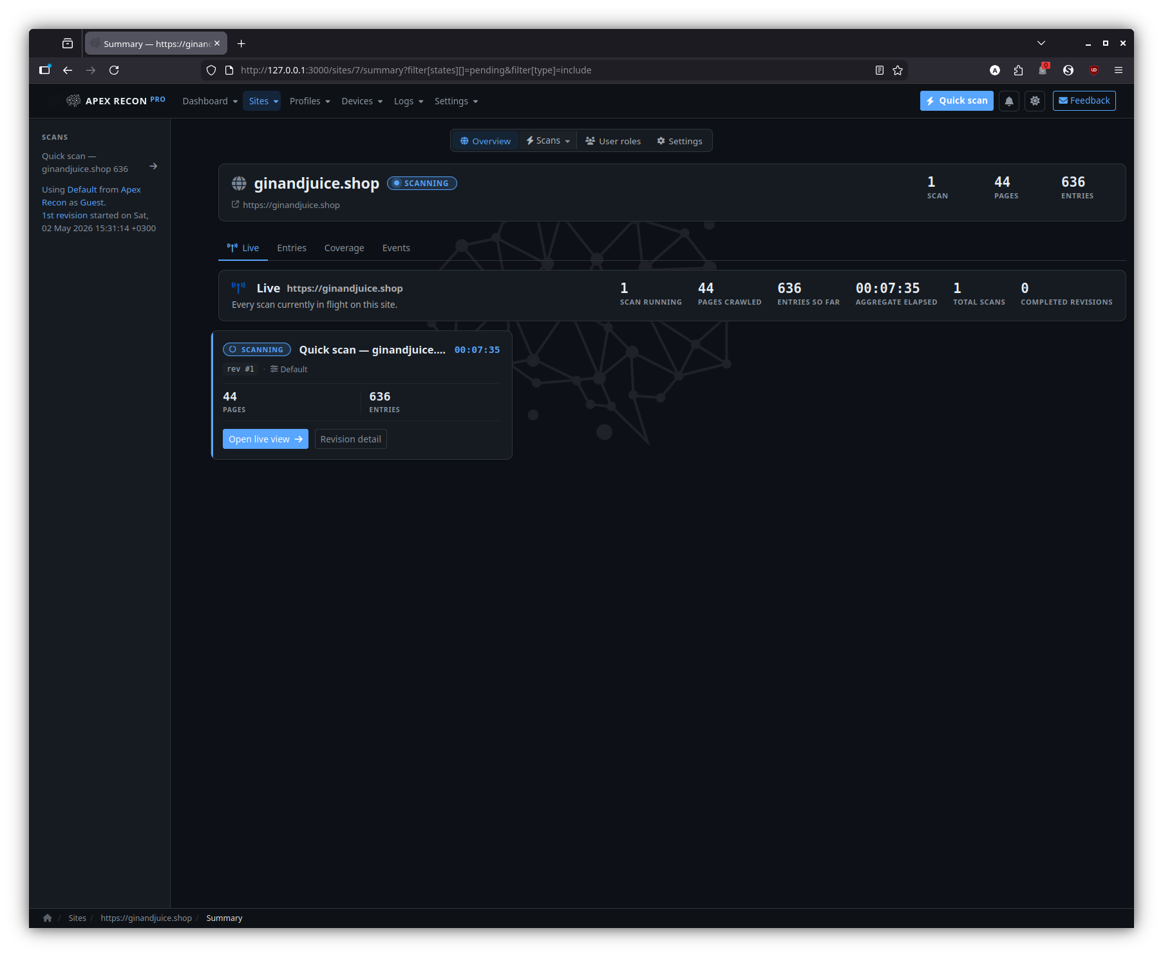This screenshot has height=957, width=1163.
Task: Open the Guest role link in sidebar
Action: coord(92,202)
